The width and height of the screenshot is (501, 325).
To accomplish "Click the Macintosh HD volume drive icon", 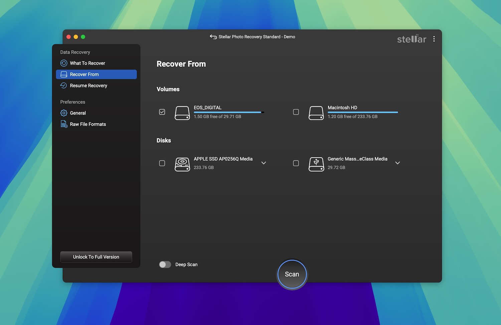I will click(316, 113).
